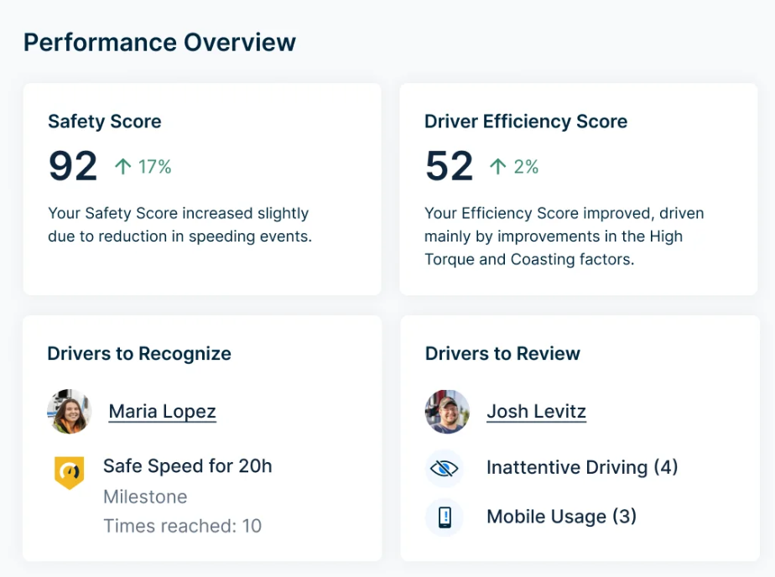Open the Driver Efficiency Score card title
Image resolution: width=775 pixels, height=577 pixels.
526,122
